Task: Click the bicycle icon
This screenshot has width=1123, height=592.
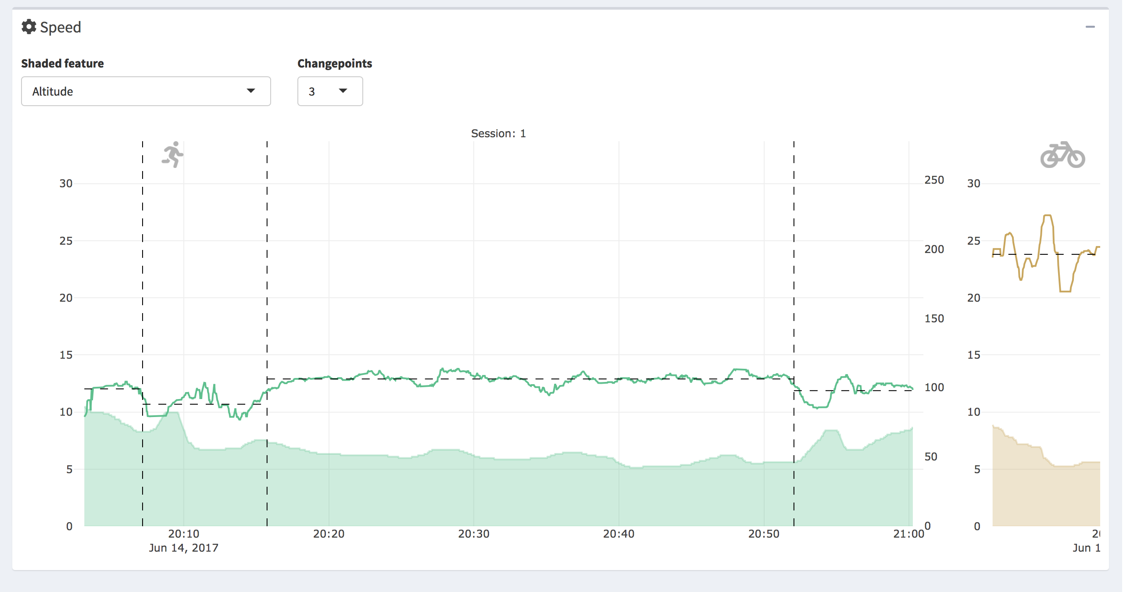Action: [x=1062, y=155]
